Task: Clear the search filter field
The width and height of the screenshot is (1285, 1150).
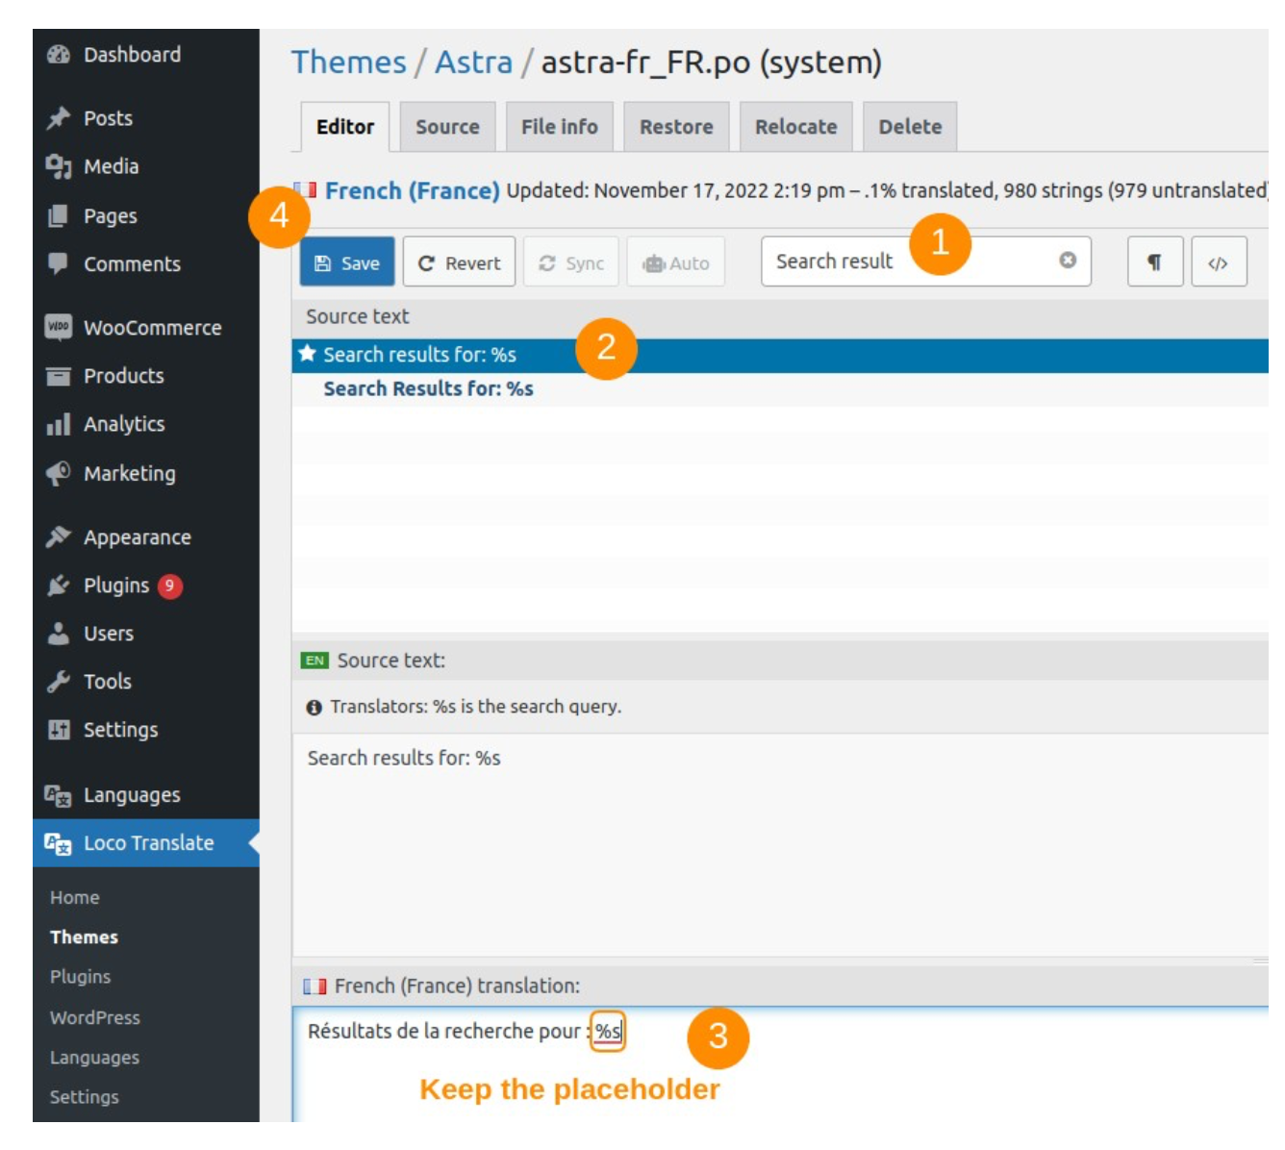Action: [1068, 261]
